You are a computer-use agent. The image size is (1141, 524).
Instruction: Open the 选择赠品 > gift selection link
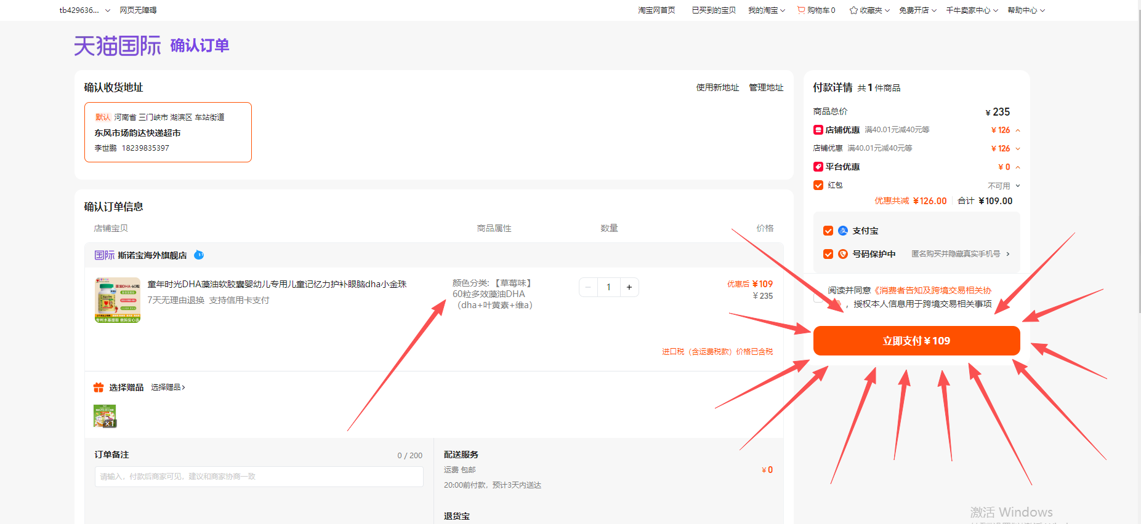[x=168, y=387]
